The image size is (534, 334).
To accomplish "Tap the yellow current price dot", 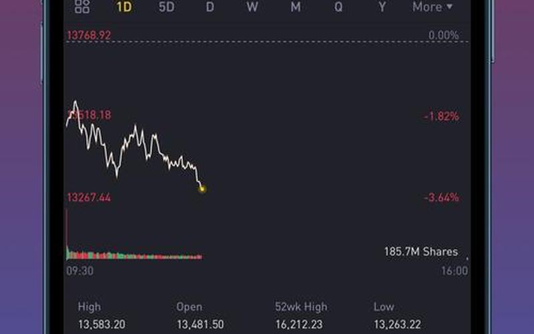I will 202,189.
